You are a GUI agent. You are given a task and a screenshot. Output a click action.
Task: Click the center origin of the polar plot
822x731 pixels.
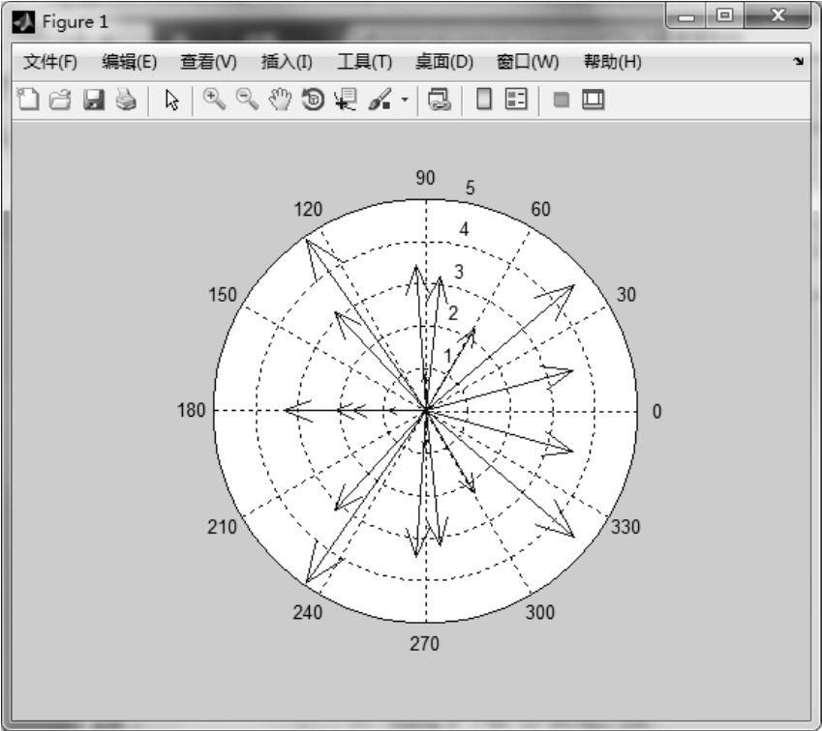(426, 411)
